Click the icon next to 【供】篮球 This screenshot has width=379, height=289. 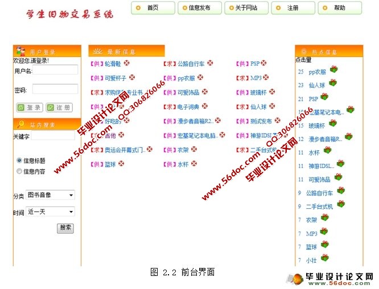tap(121, 164)
